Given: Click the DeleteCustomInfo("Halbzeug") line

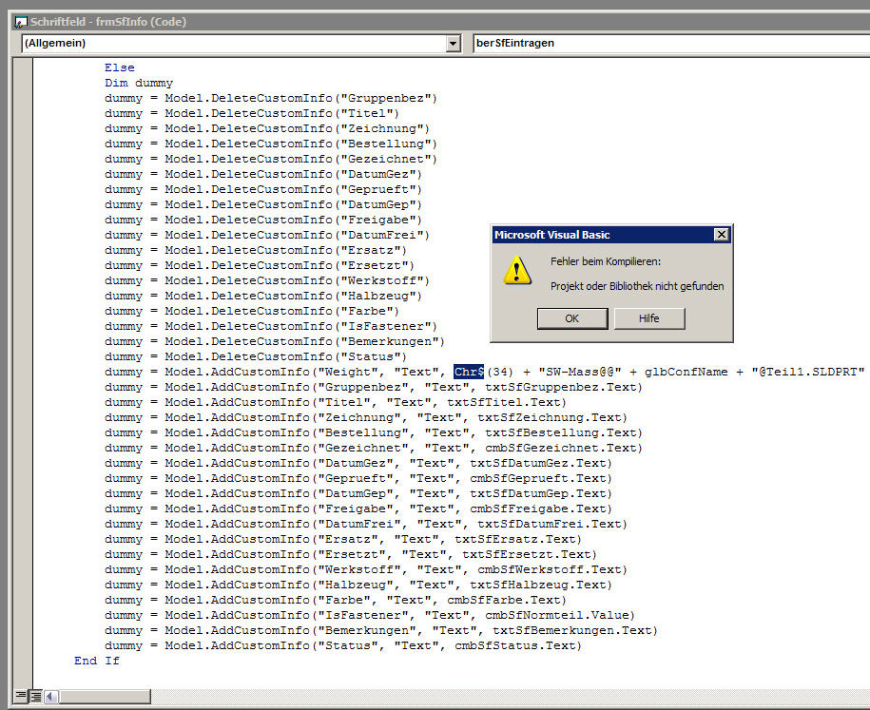Looking at the screenshot, I should pyautogui.click(x=263, y=296).
